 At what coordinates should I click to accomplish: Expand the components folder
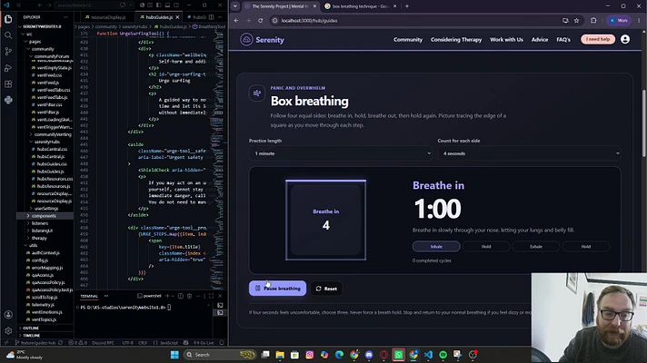coord(45,216)
